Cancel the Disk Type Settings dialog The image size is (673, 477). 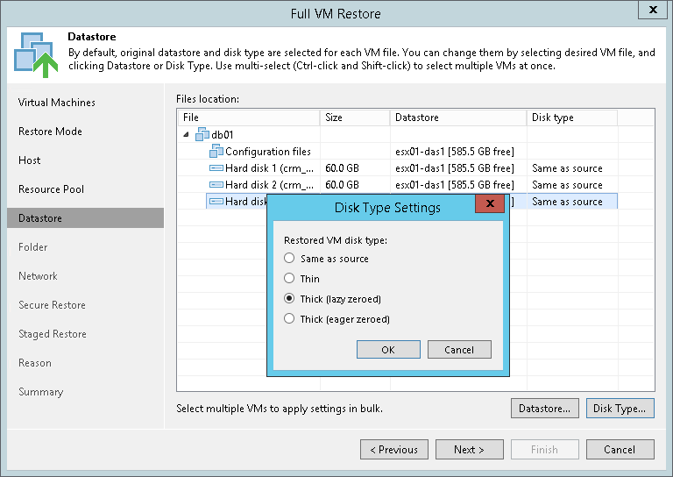pyautogui.click(x=459, y=349)
